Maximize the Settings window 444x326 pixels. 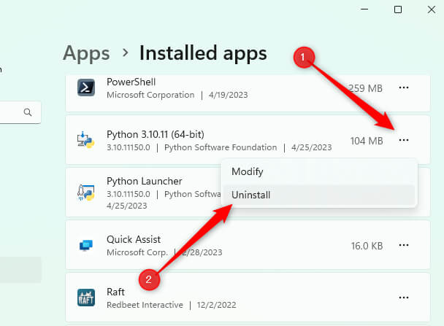[398, 9]
